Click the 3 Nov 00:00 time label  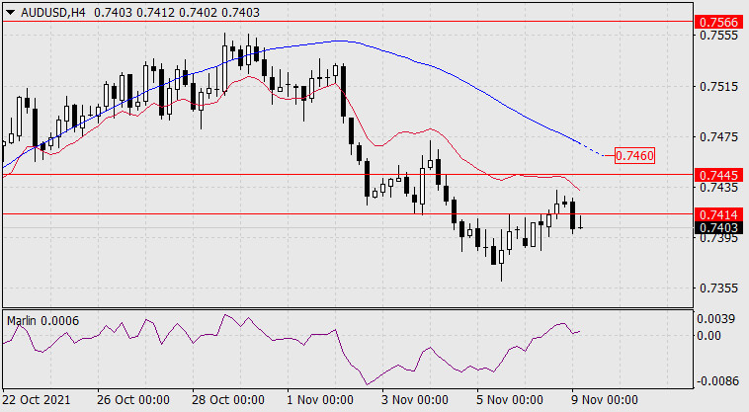[x=415, y=399]
